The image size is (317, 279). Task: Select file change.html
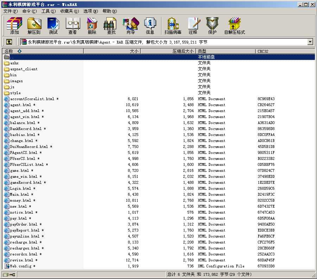point(21,141)
